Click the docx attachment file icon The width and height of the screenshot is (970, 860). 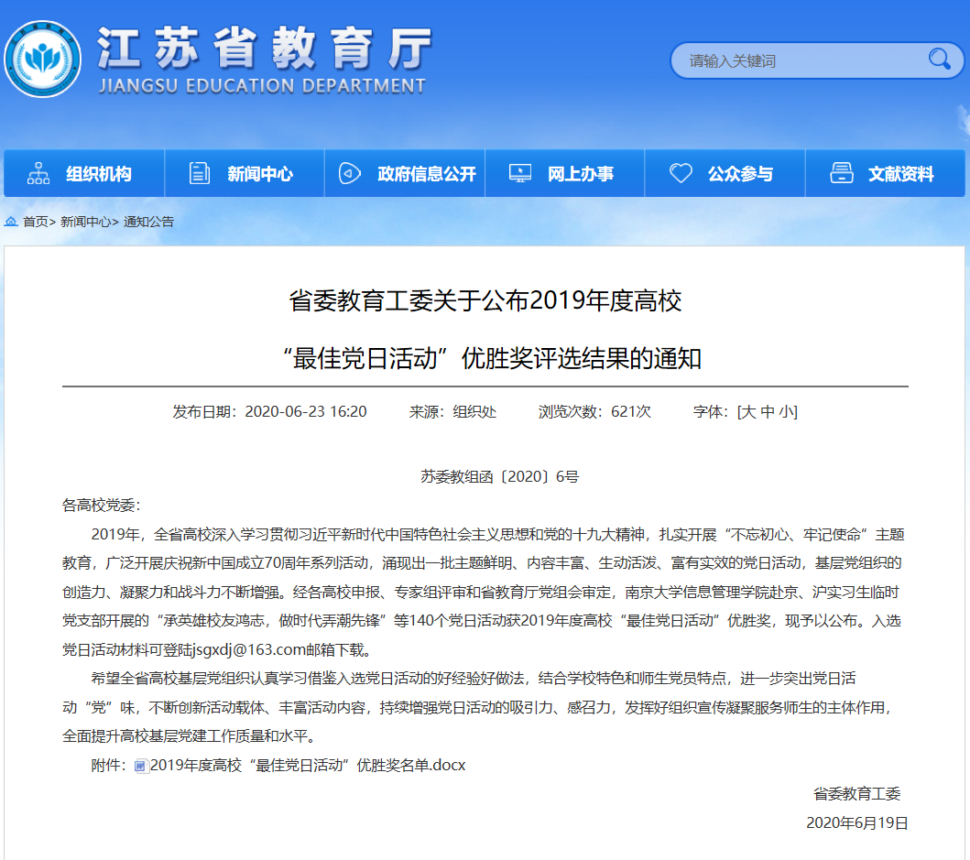click(140, 766)
